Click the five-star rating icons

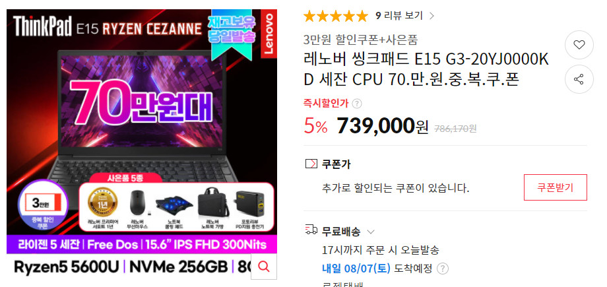[x=335, y=16]
